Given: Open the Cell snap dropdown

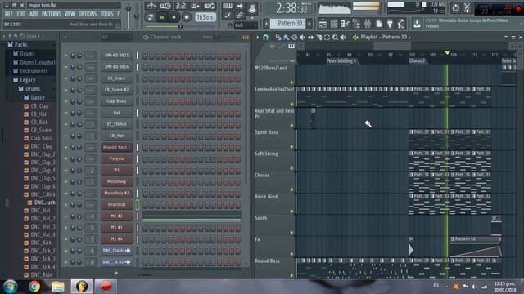Looking at the screenshot, I should click(x=246, y=25).
